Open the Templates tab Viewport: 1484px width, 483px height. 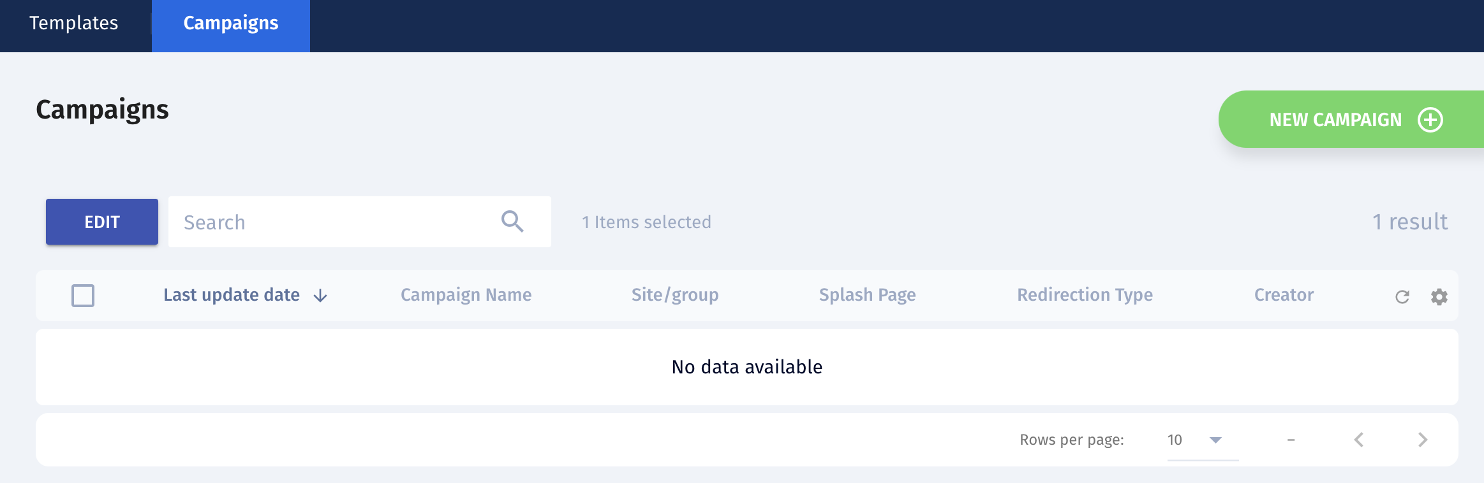74,23
